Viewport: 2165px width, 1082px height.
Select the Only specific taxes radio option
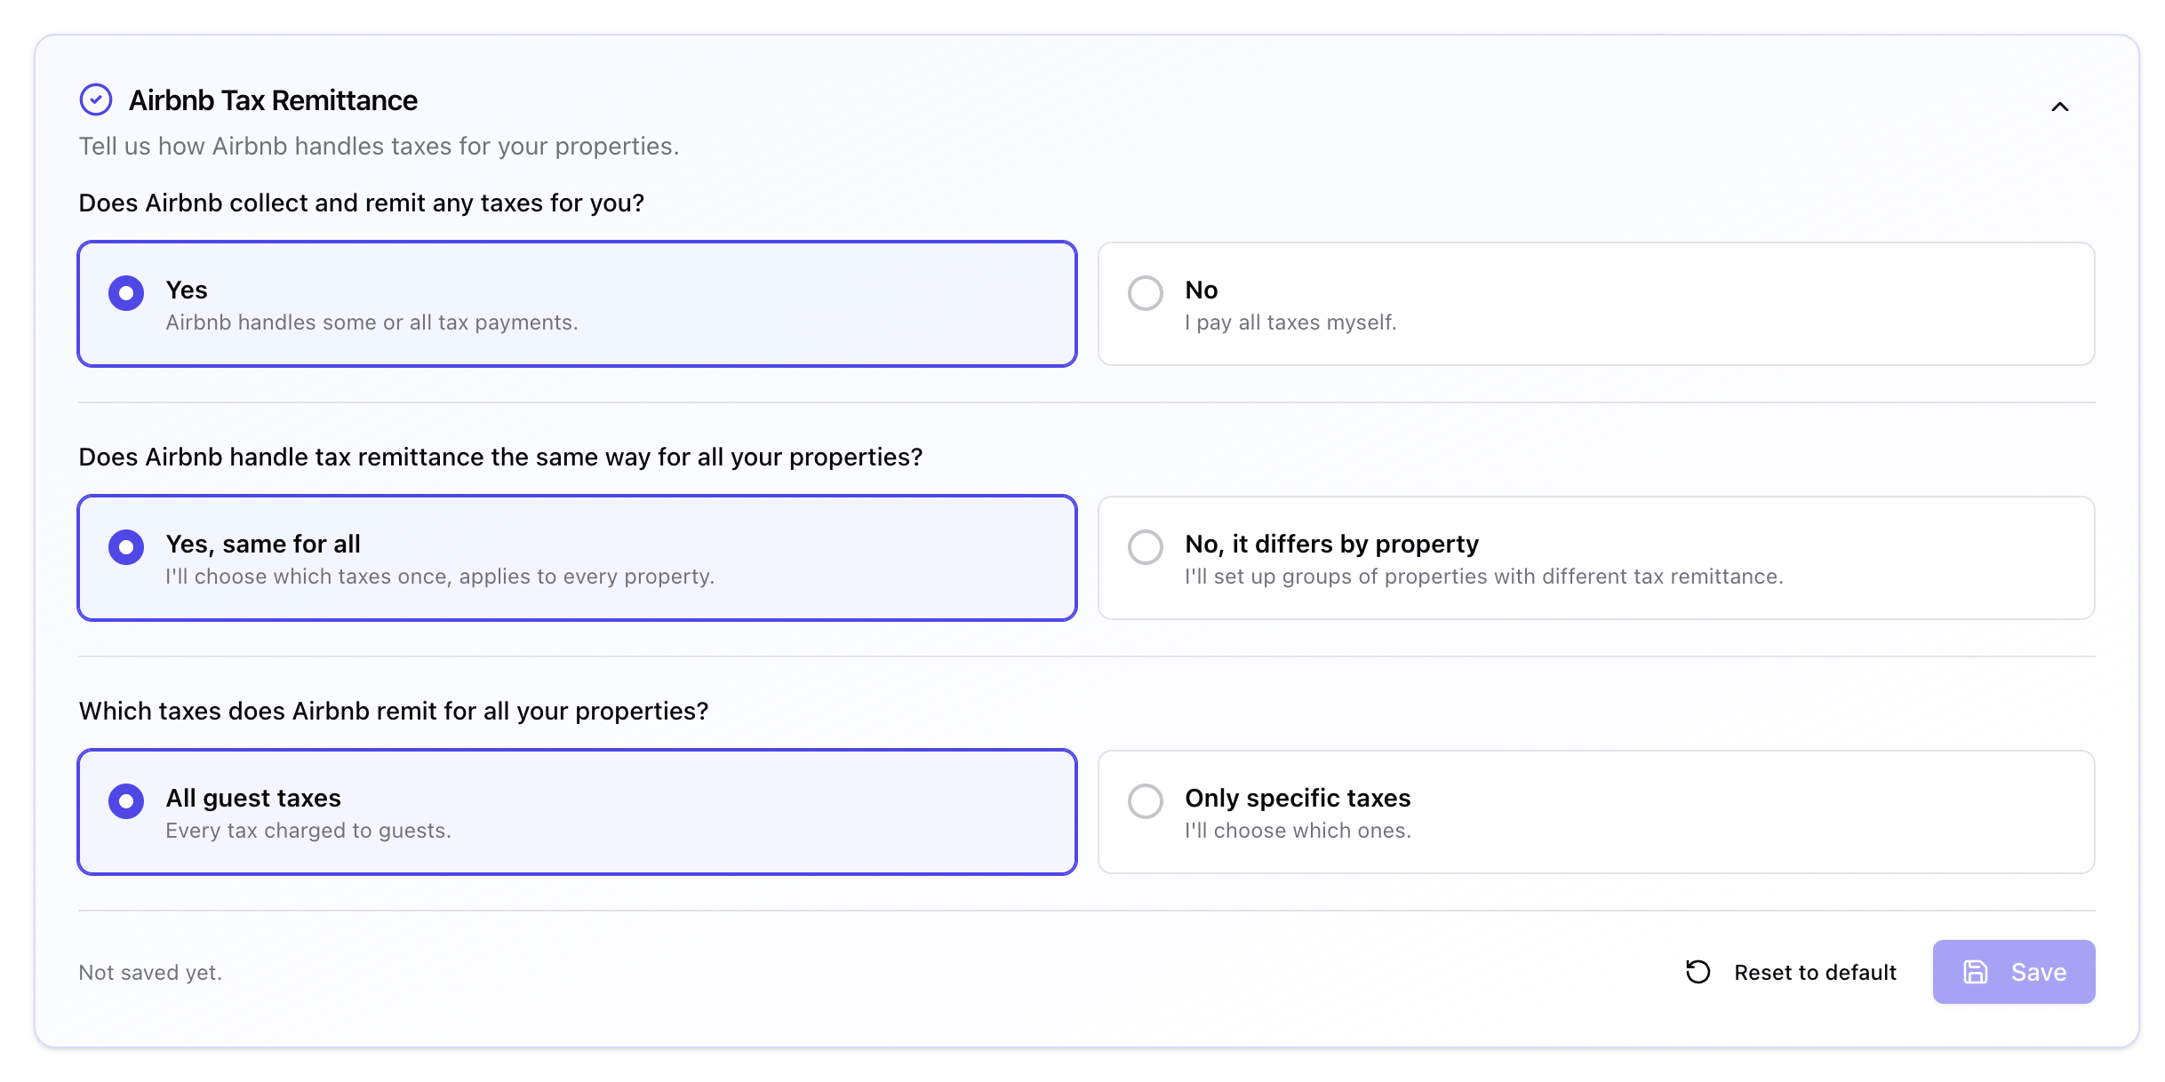click(1146, 801)
